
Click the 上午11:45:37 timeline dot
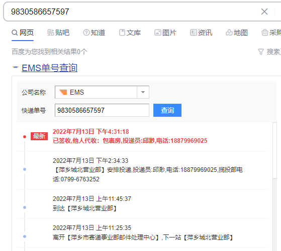tap(25, 207)
